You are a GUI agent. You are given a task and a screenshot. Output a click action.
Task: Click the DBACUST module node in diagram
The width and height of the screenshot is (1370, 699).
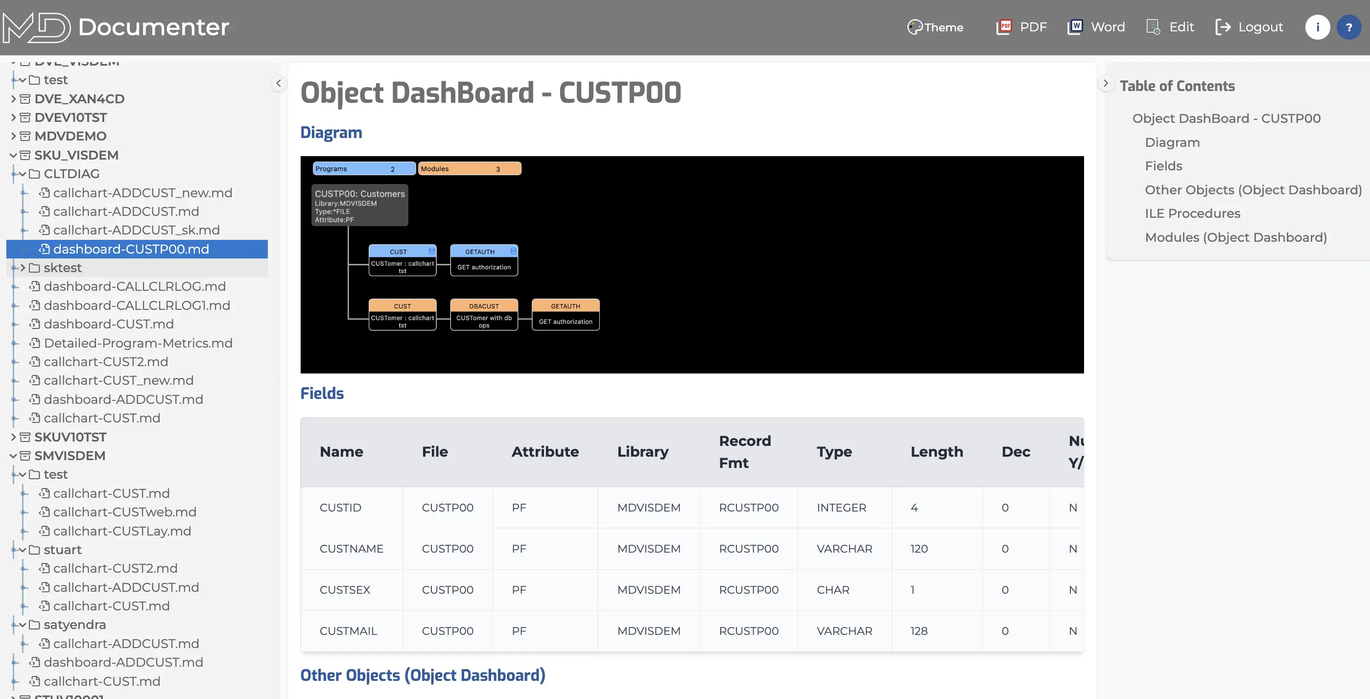click(x=483, y=315)
